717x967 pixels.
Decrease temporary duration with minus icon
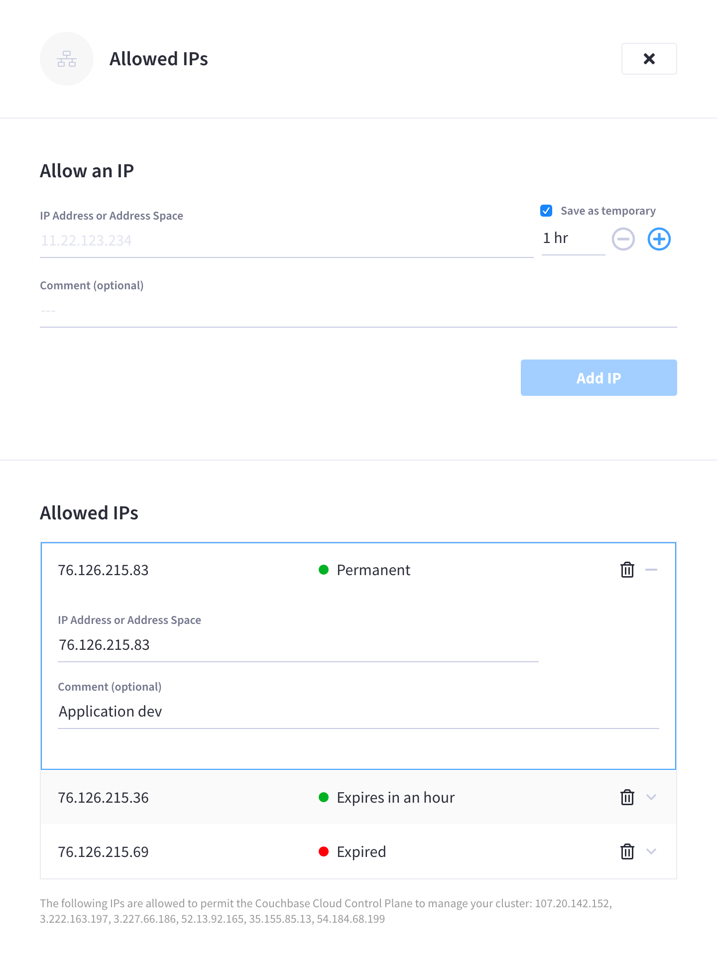tap(623, 239)
